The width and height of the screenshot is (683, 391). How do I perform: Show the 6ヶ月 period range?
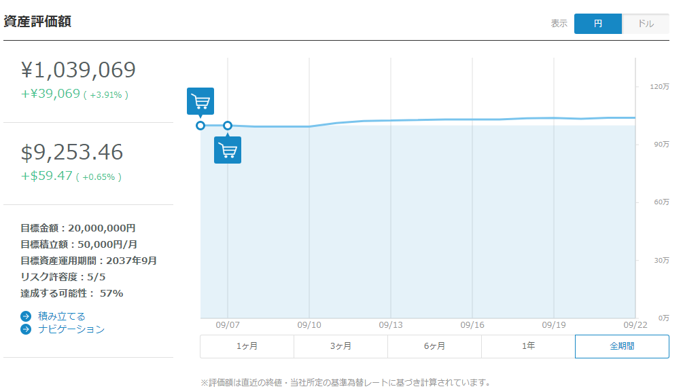coord(434,346)
